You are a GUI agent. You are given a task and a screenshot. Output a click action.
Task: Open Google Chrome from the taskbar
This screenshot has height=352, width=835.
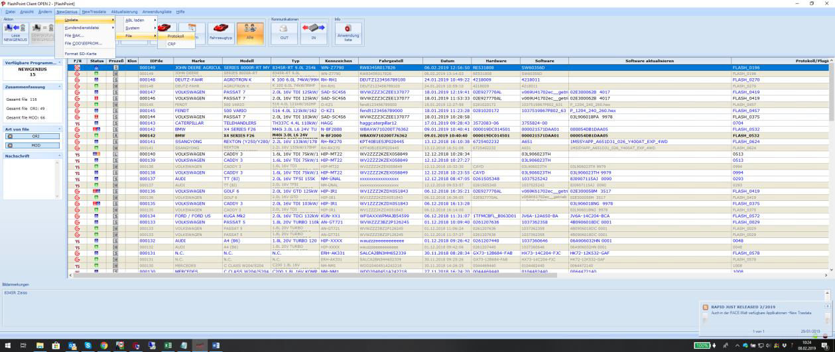tap(103, 345)
